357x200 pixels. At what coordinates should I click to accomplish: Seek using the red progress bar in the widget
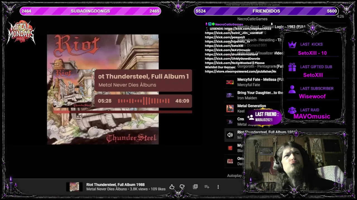[122, 112]
